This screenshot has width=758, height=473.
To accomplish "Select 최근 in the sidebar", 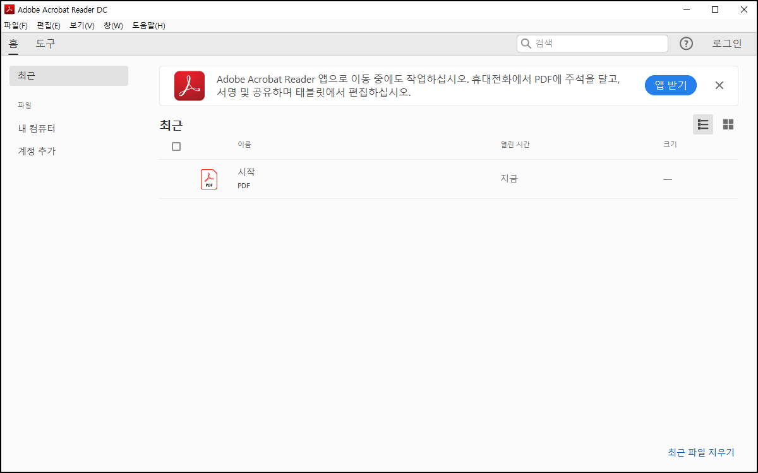I will tap(69, 76).
